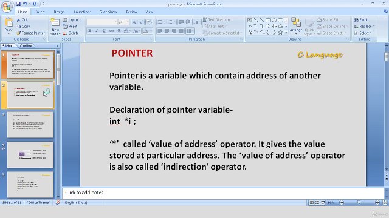Open the Review ribbon tab
Viewport: 389px width, 218px height.
click(x=131, y=12)
